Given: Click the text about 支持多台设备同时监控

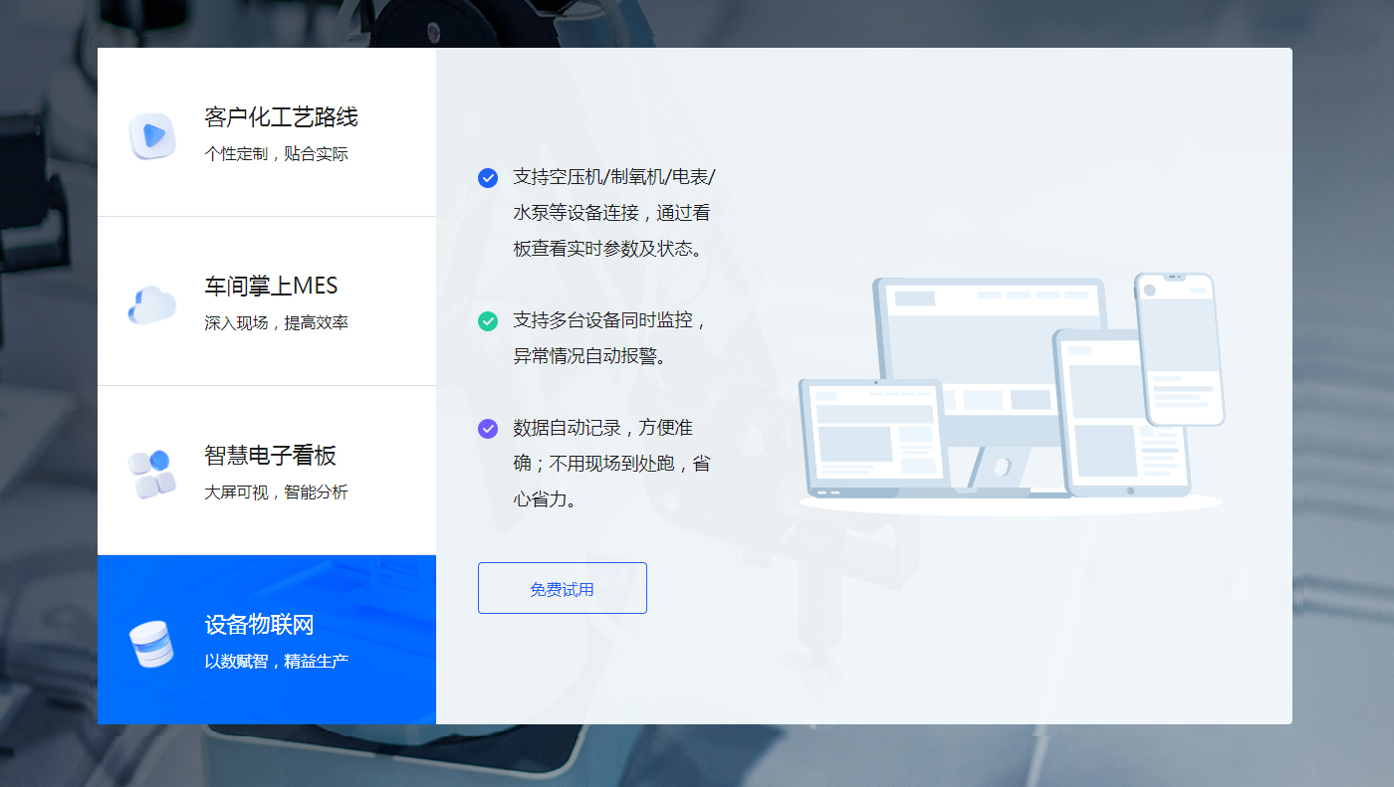Looking at the screenshot, I should click(x=609, y=338).
